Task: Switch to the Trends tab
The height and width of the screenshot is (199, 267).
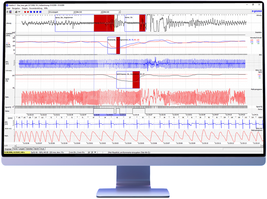Action: [x=15, y=148]
